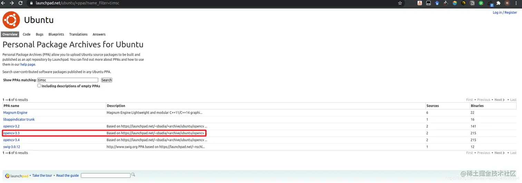The width and height of the screenshot is (522, 183).
Task: Open the help page link
Action: [x=28, y=65]
